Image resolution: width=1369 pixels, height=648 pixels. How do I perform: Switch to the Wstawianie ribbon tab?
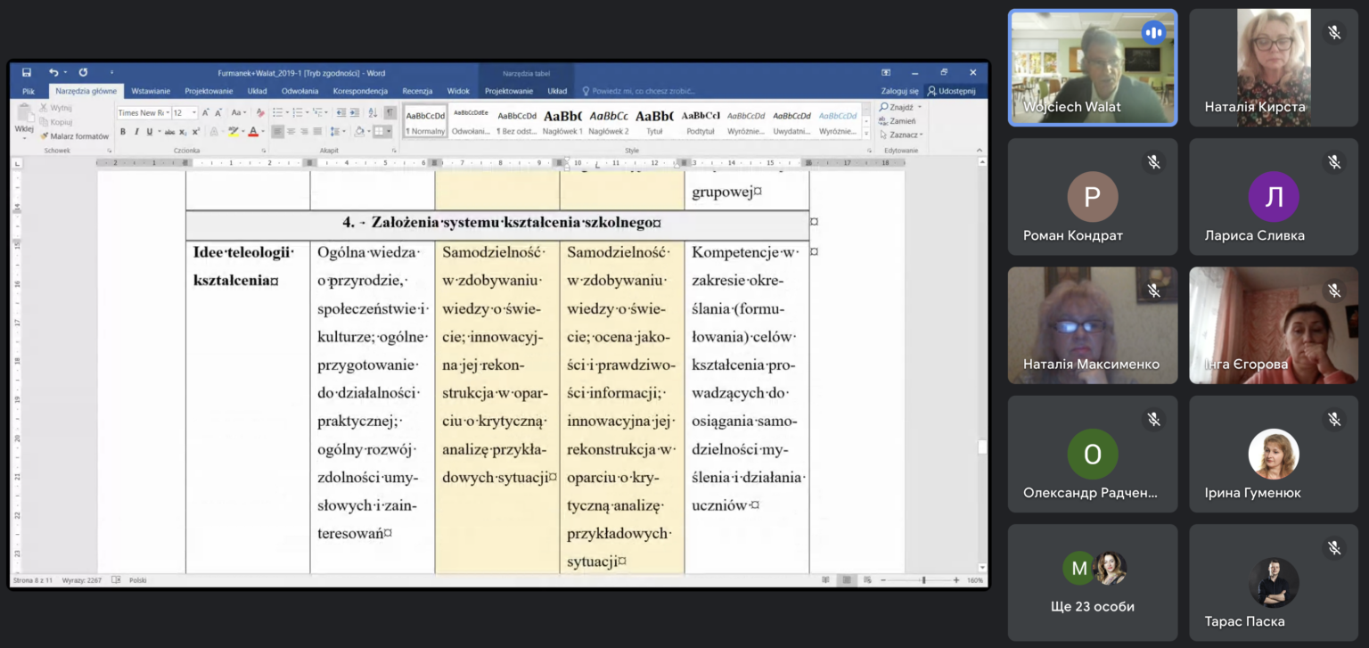point(151,91)
